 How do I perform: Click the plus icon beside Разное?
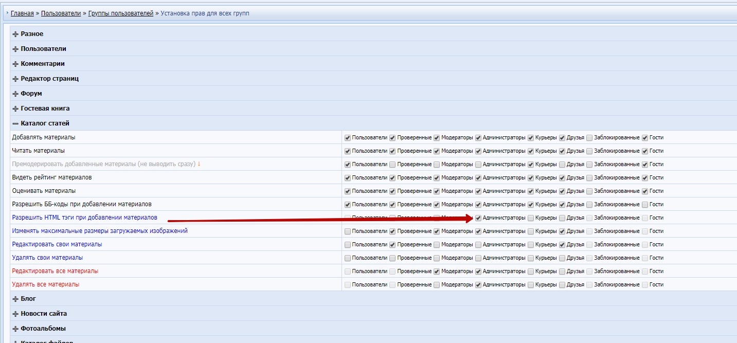pyautogui.click(x=15, y=34)
